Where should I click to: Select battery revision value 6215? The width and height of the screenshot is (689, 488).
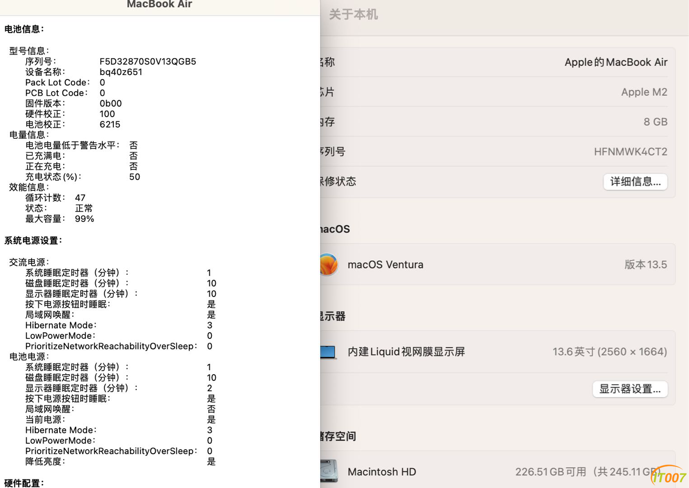point(110,124)
